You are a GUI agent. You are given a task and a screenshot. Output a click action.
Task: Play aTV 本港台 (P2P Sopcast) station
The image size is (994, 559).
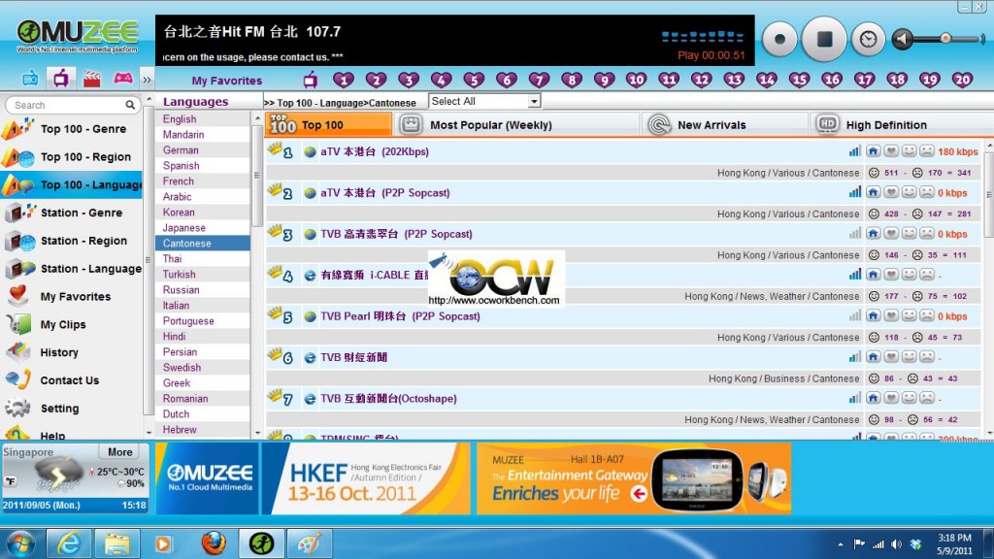tap(384, 193)
